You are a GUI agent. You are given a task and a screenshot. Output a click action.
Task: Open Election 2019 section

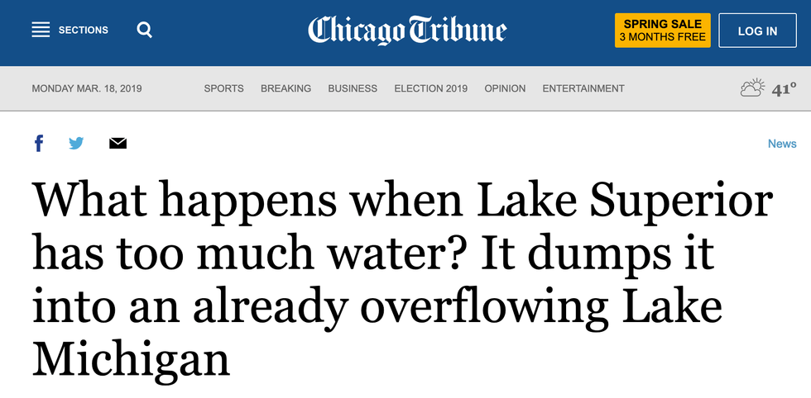(430, 88)
